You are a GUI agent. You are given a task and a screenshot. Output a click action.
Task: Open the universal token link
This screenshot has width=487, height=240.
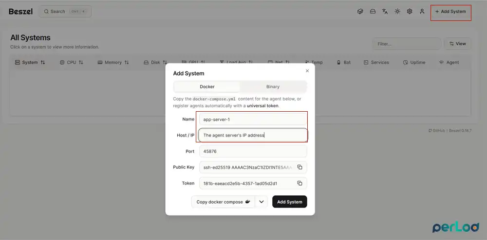(x=262, y=106)
